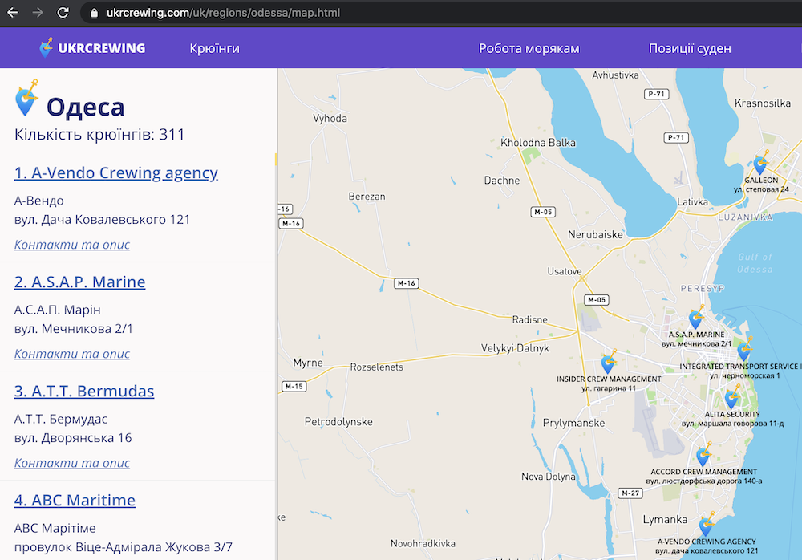Screen dimensions: 802x560
Task: Select the INSIDER CREW MANAGEMENT map pin
Action: click(x=608, y=362)
